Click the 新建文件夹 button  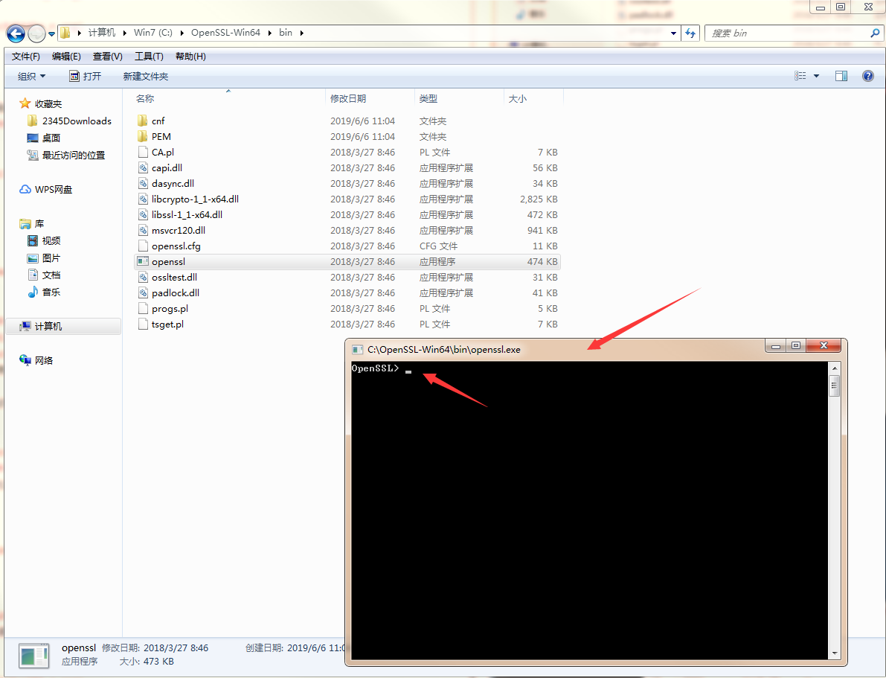(146, 77)
